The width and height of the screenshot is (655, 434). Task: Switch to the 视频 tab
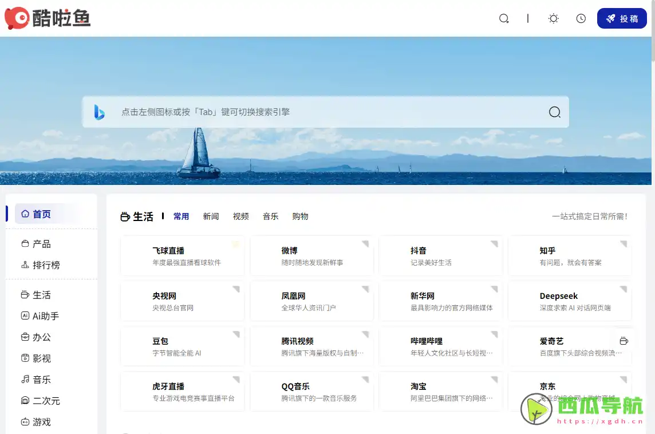point(240,216)
